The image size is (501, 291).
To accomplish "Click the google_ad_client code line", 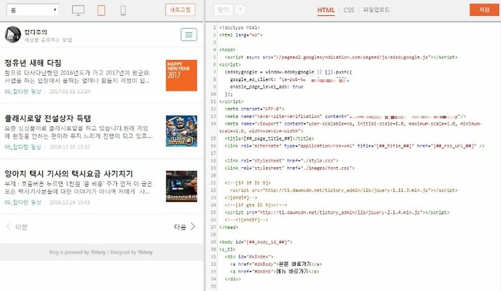I will tap(289, 79).
